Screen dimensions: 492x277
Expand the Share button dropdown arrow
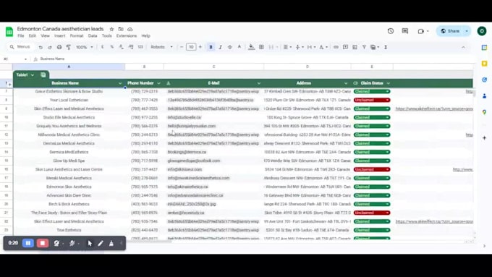pos(467,31)
